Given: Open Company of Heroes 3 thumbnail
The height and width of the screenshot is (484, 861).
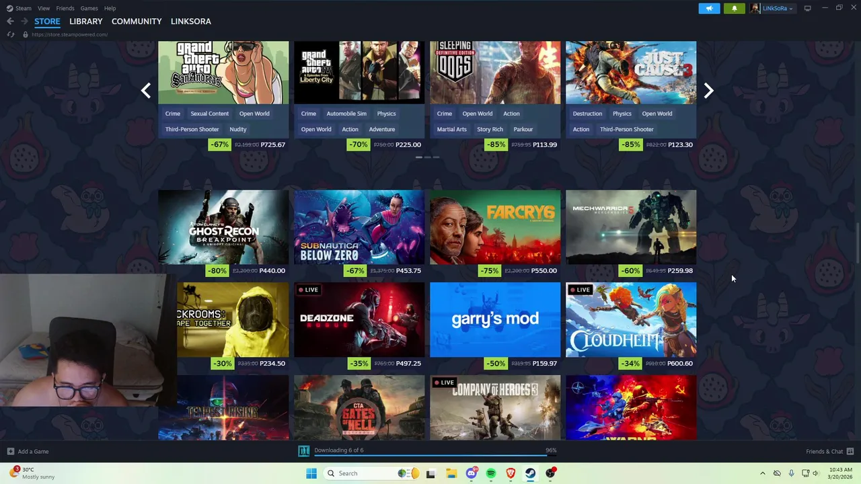Looking at the screenshot, I should [x=495, y=407].
